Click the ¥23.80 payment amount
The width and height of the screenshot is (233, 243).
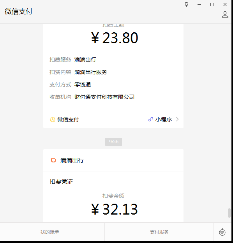tap(115, 38)
